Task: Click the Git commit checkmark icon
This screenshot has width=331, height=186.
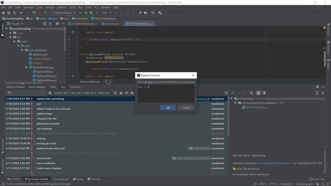Action: (116, 13)
